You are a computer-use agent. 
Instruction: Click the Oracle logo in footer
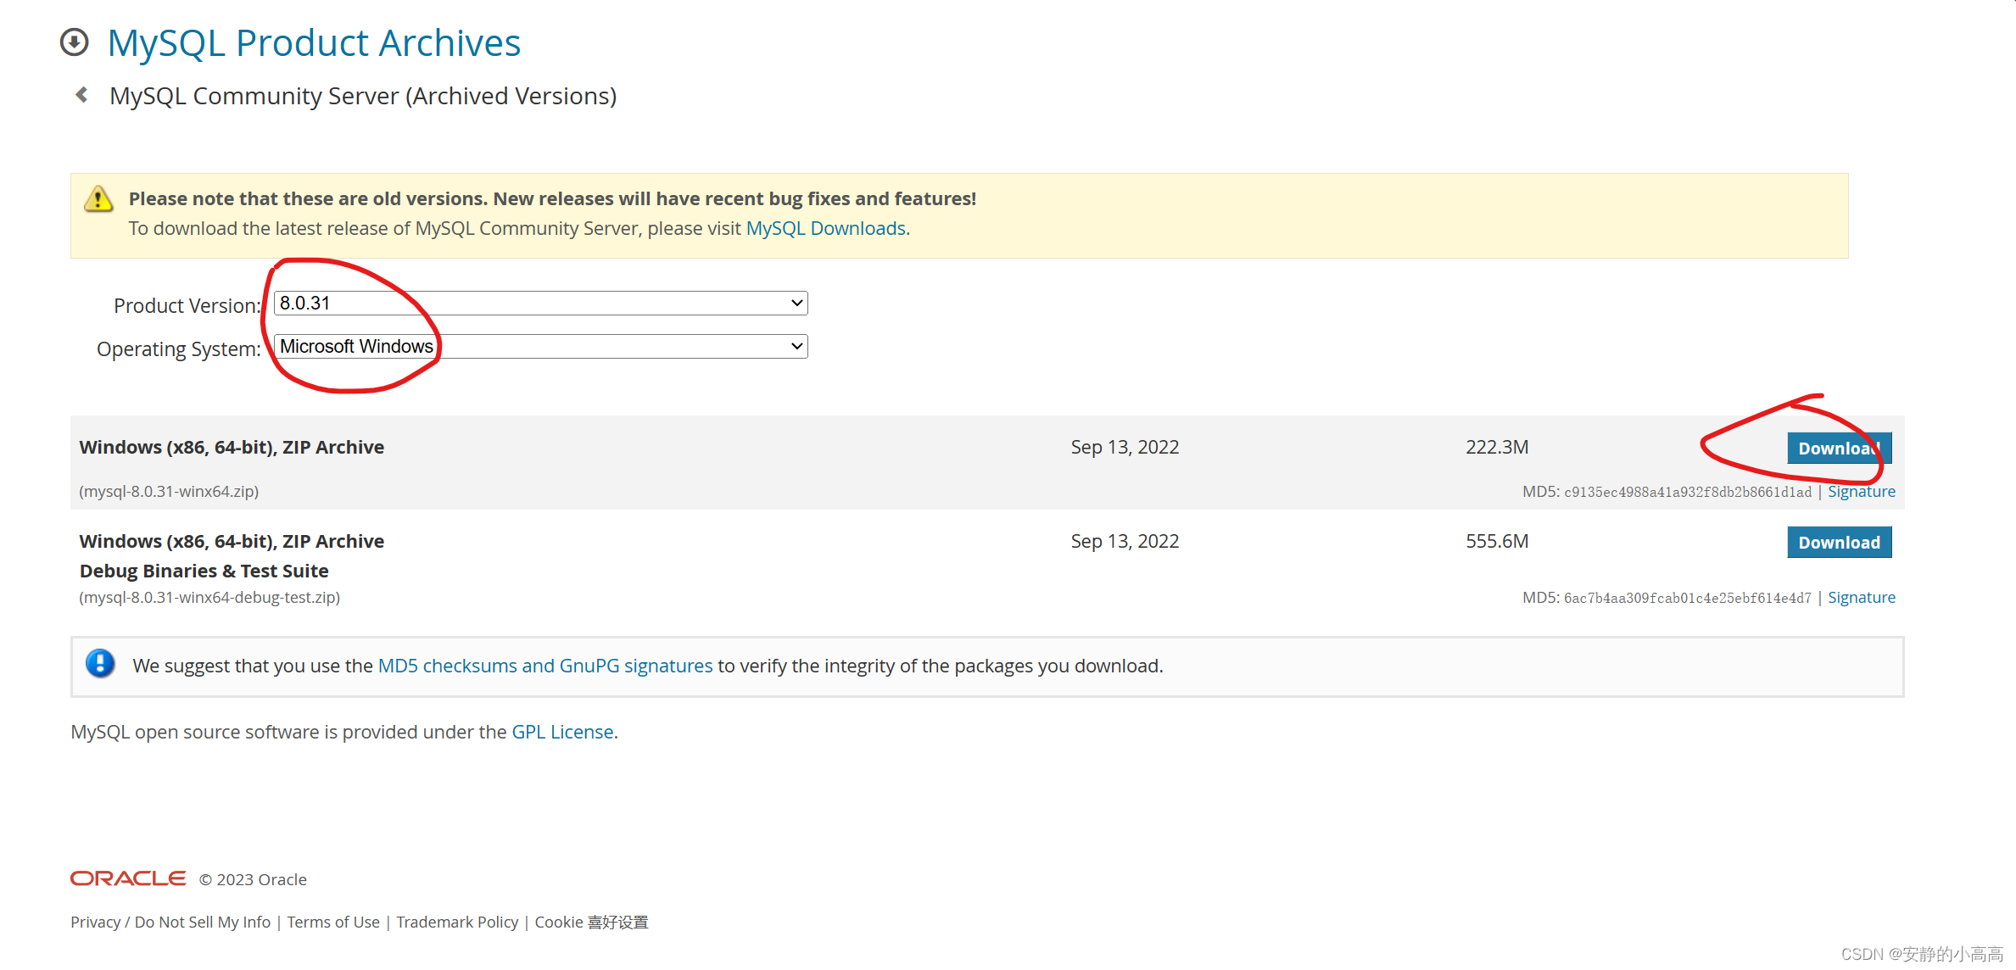click(x=128, y=878)
